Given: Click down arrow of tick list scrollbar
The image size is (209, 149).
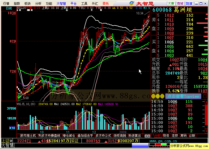Looking at the screenshot, I should click(x=206, y=131).
